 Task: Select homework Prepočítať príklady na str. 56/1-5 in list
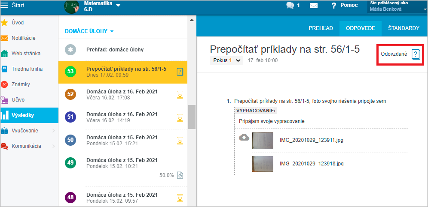click(123, 72)
